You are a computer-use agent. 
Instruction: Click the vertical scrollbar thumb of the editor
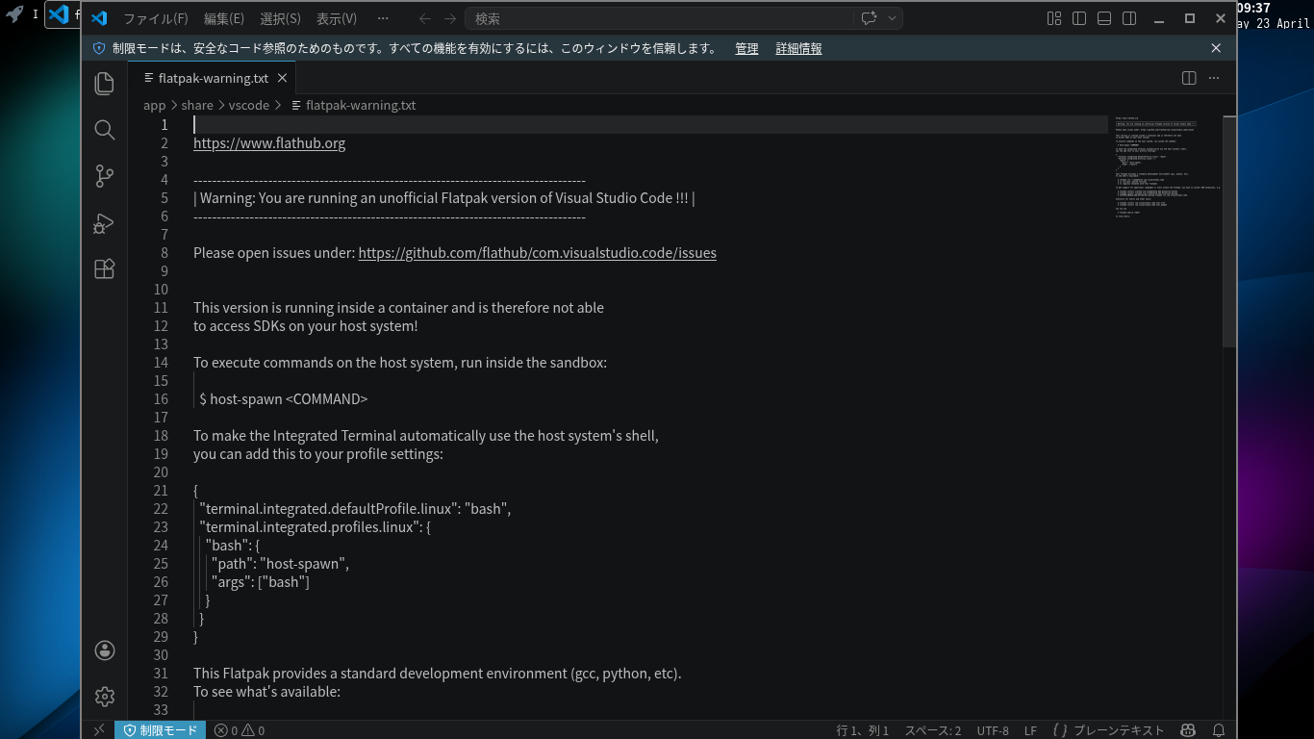(x=1229, y=231)
